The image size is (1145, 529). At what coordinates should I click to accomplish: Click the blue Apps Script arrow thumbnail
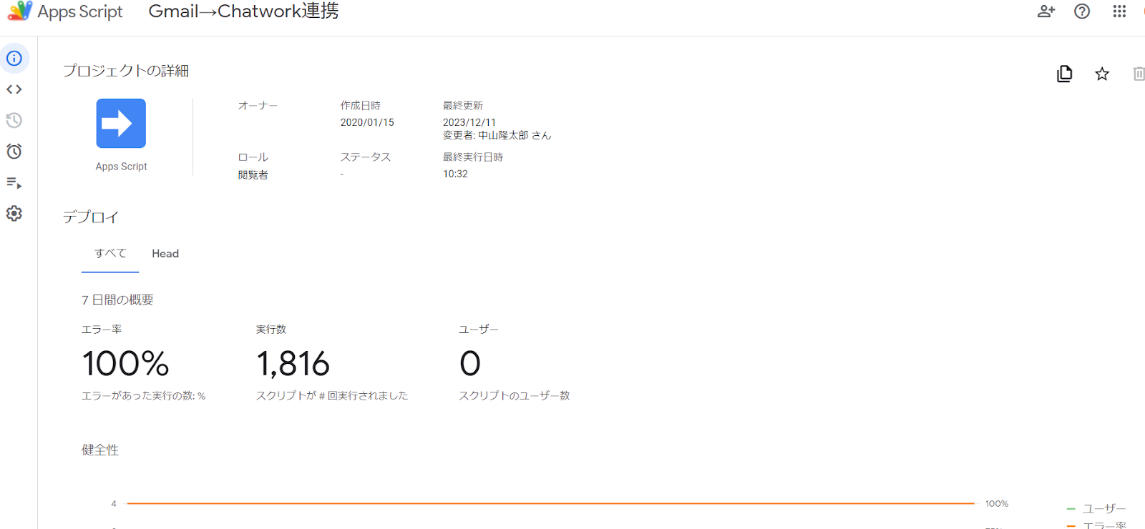121,123
